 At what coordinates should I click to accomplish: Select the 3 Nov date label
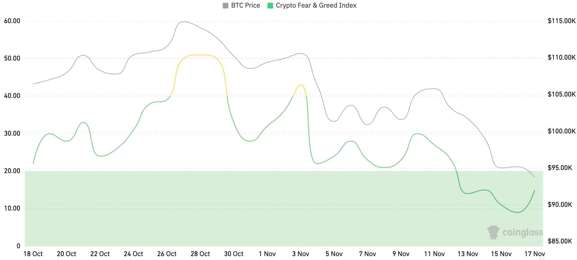pyautogui.click(x=301, y=254)
